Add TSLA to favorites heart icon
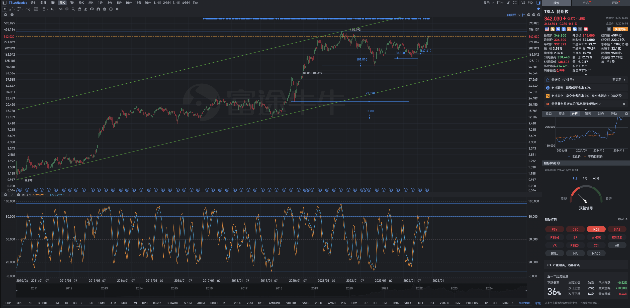The height and width of the screenshot is (308, 630). 586,29
